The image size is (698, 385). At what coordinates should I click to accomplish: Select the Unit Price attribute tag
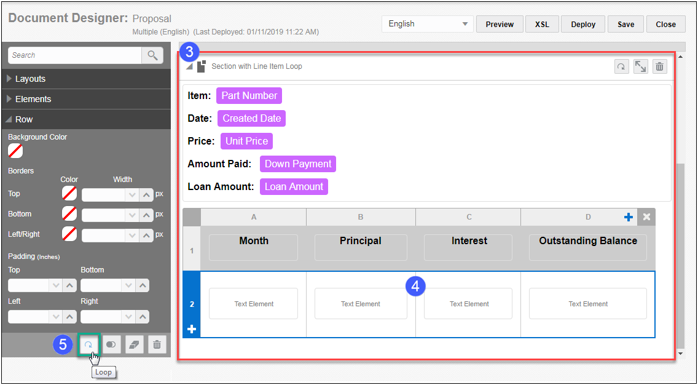click(246, 141)
